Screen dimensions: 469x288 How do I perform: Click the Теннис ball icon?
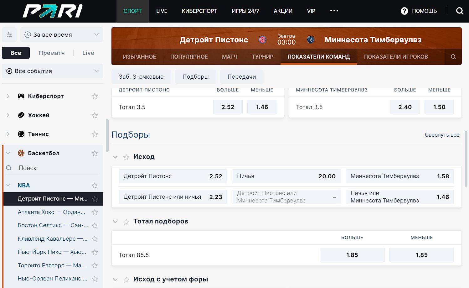coord(21,134)
